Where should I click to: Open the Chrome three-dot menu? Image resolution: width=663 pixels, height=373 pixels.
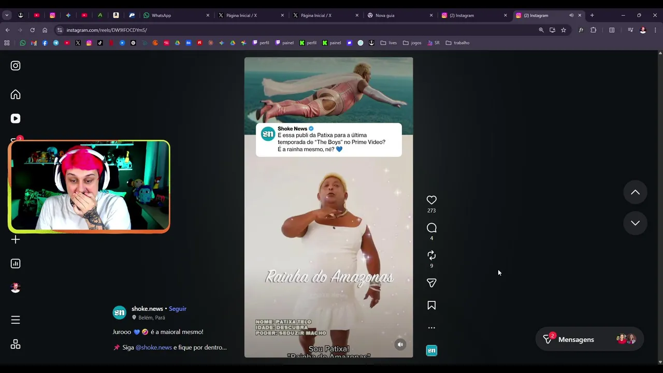pyautogui.click(x=655, y=30)
